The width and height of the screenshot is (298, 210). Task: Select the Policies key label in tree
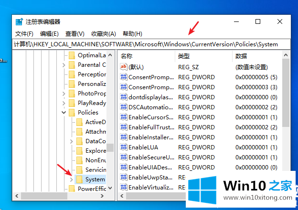click(x=88, y=113)
